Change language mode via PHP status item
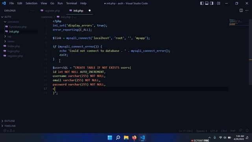 (233, 131)
